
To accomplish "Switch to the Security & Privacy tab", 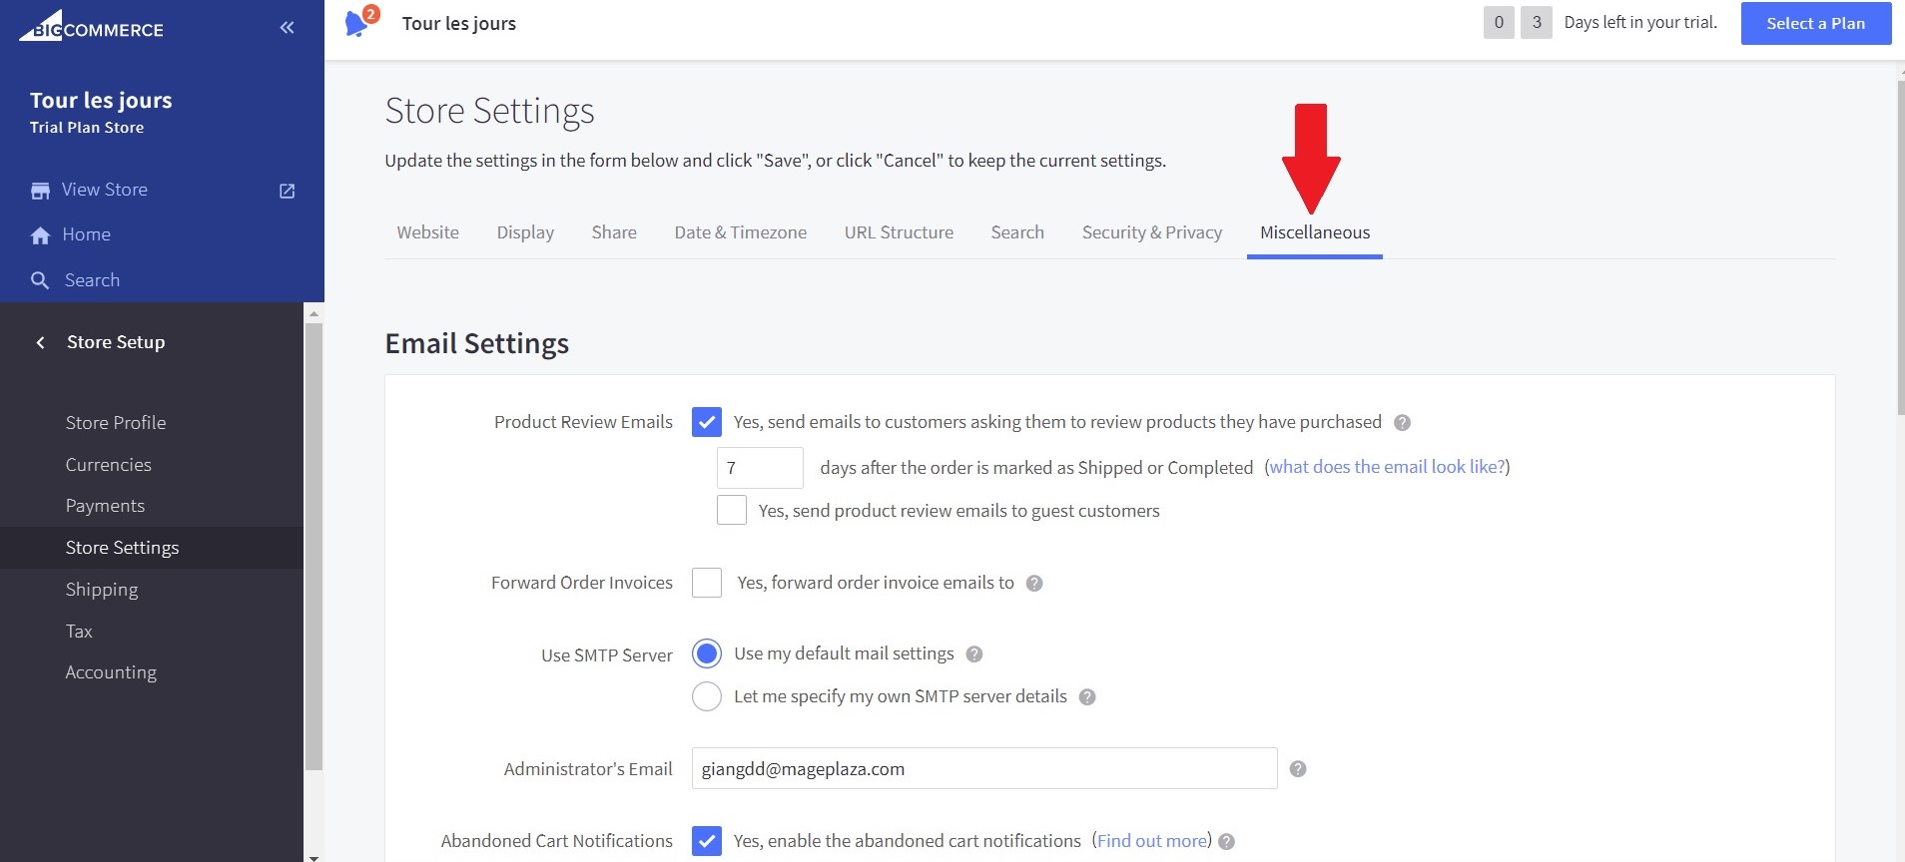I will pos(1151,232).
